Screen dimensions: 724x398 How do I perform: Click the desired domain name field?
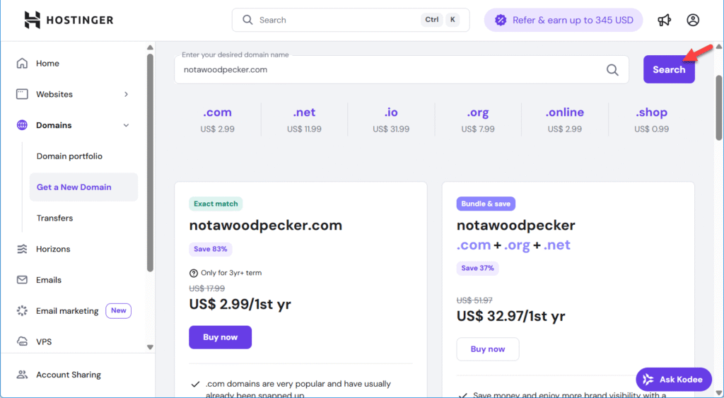coord(402,70)
